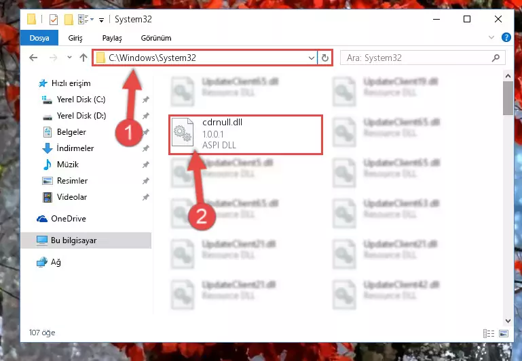Click the address bar path C:\Windows\System32
Viewport: 522px width, 361px height.
[152, 58]
